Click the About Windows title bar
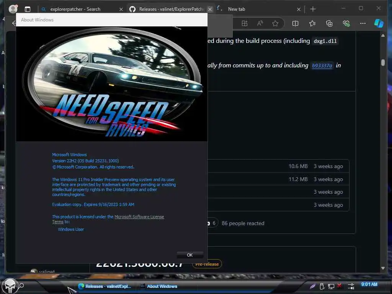Viewport: 392px width, 294px height. click(x=112, y=20)
